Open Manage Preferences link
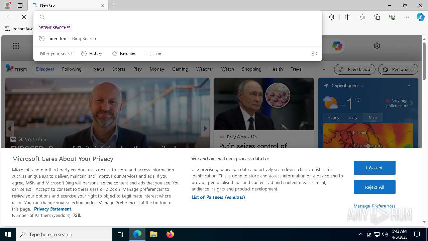 [374, 206]
